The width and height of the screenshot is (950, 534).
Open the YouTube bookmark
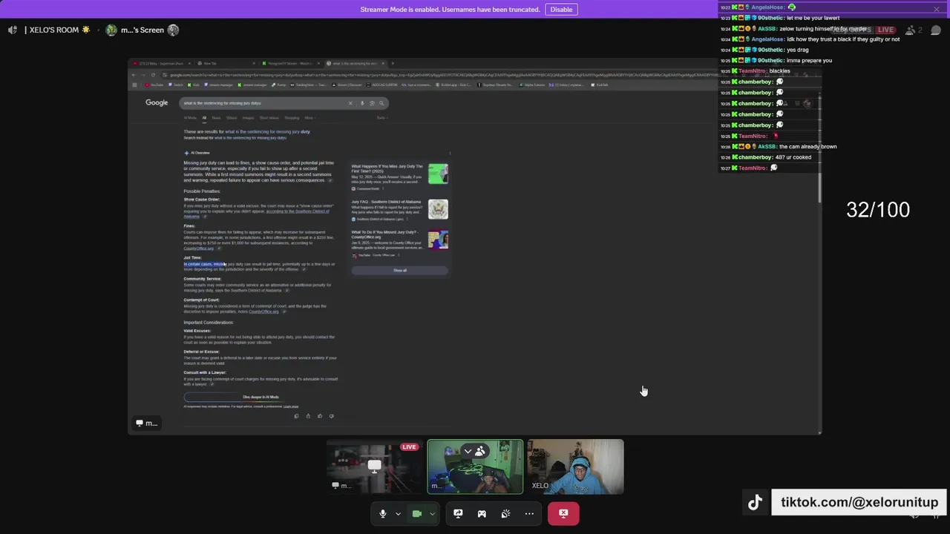tap(154, 85)
